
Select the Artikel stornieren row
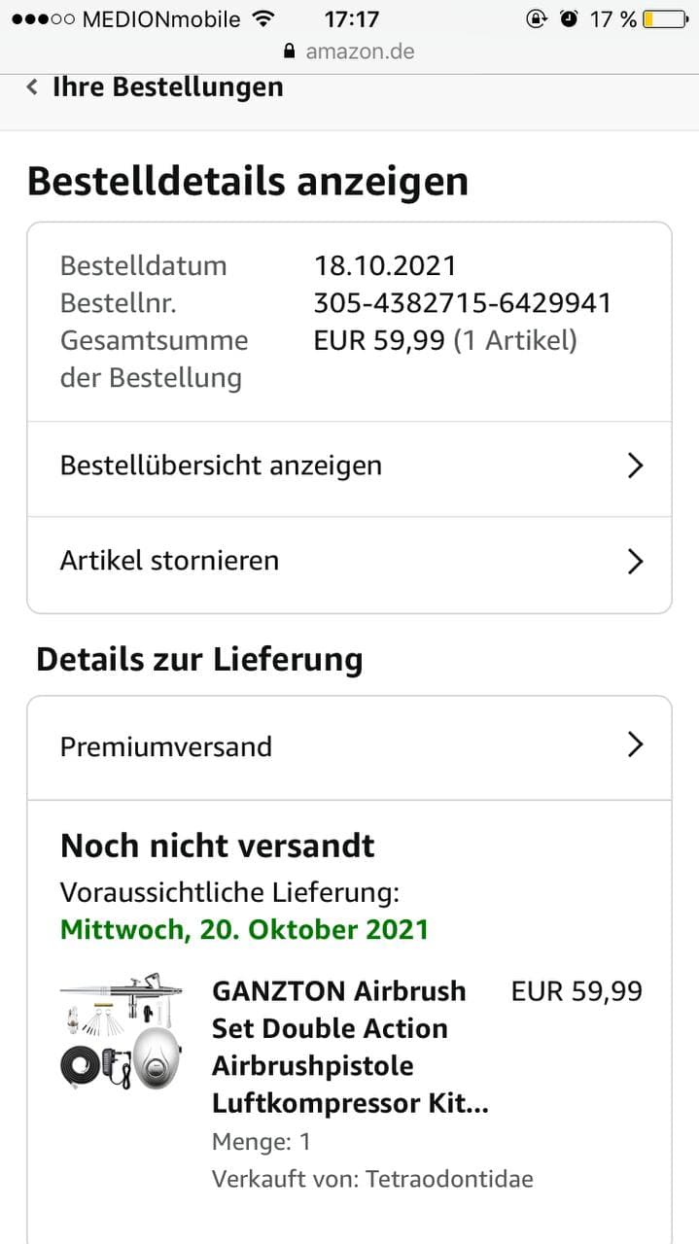pos(349,564)
